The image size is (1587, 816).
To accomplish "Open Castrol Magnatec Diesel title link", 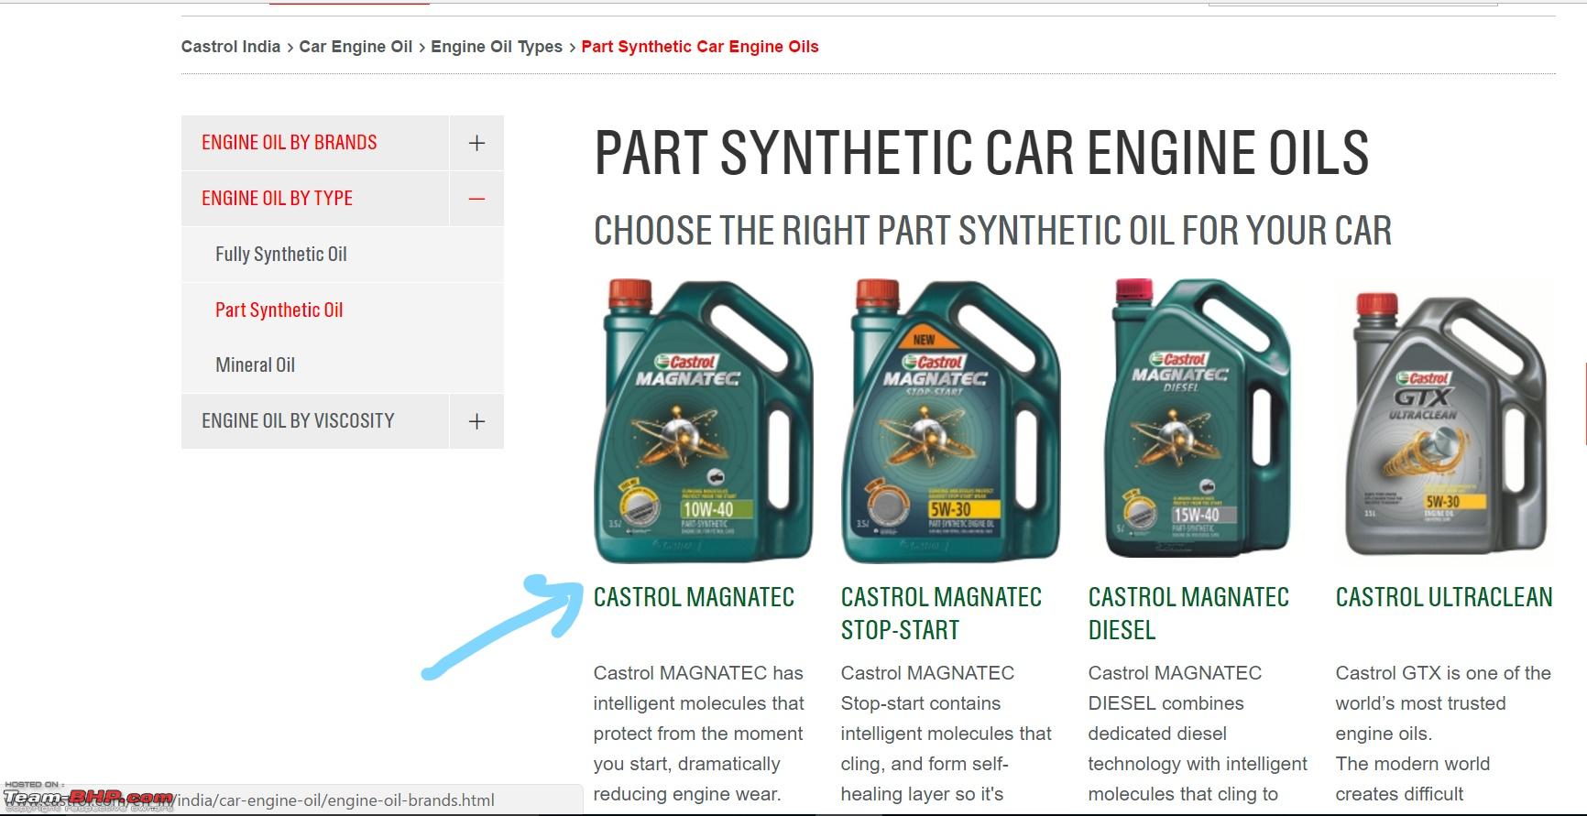I will [x=1188, y=614].
